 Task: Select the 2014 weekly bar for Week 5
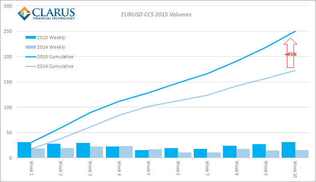(x=155, y=154)
